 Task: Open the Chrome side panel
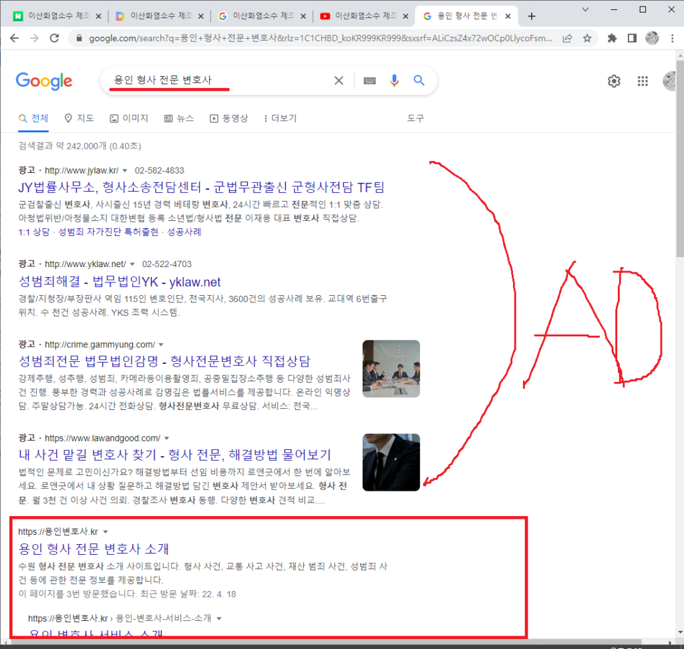632,38
